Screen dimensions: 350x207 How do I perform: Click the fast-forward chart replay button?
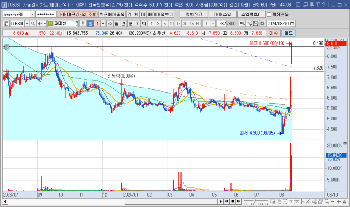(238, 201)
